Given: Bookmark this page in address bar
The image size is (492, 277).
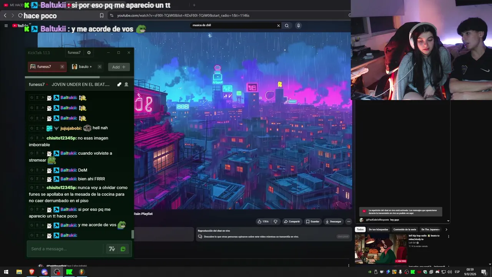Looking at the screenshot, I should pyautogui.click(x=101, y=15).
